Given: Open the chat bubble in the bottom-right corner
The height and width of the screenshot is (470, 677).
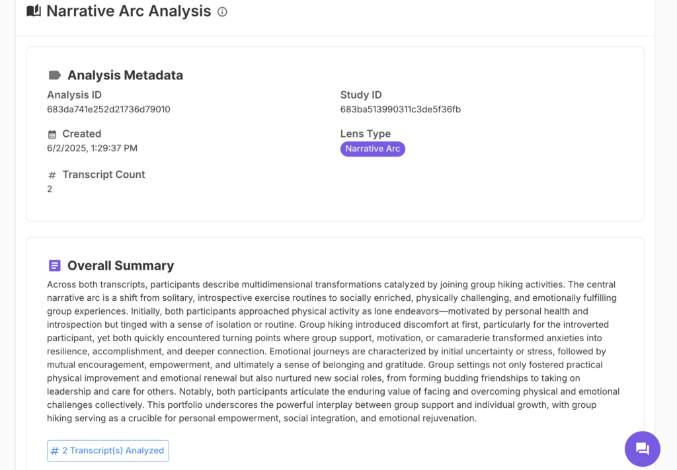Looking at the screenshot, I should click(642, 449).
